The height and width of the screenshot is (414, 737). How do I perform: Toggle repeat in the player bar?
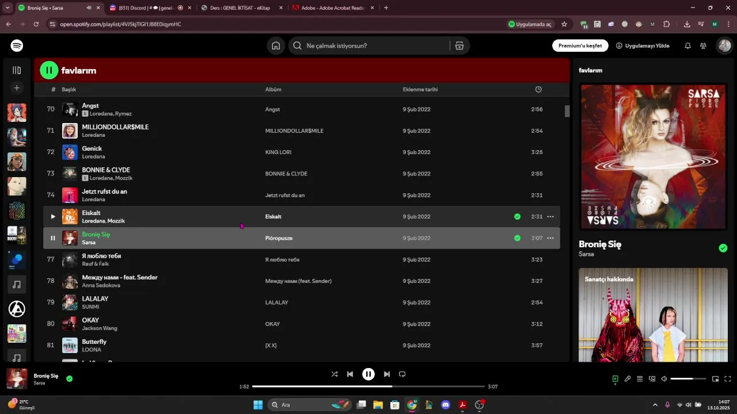click(x=402, y=374)
